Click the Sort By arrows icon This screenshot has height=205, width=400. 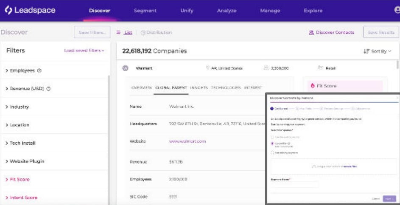[x=366, y=51]
